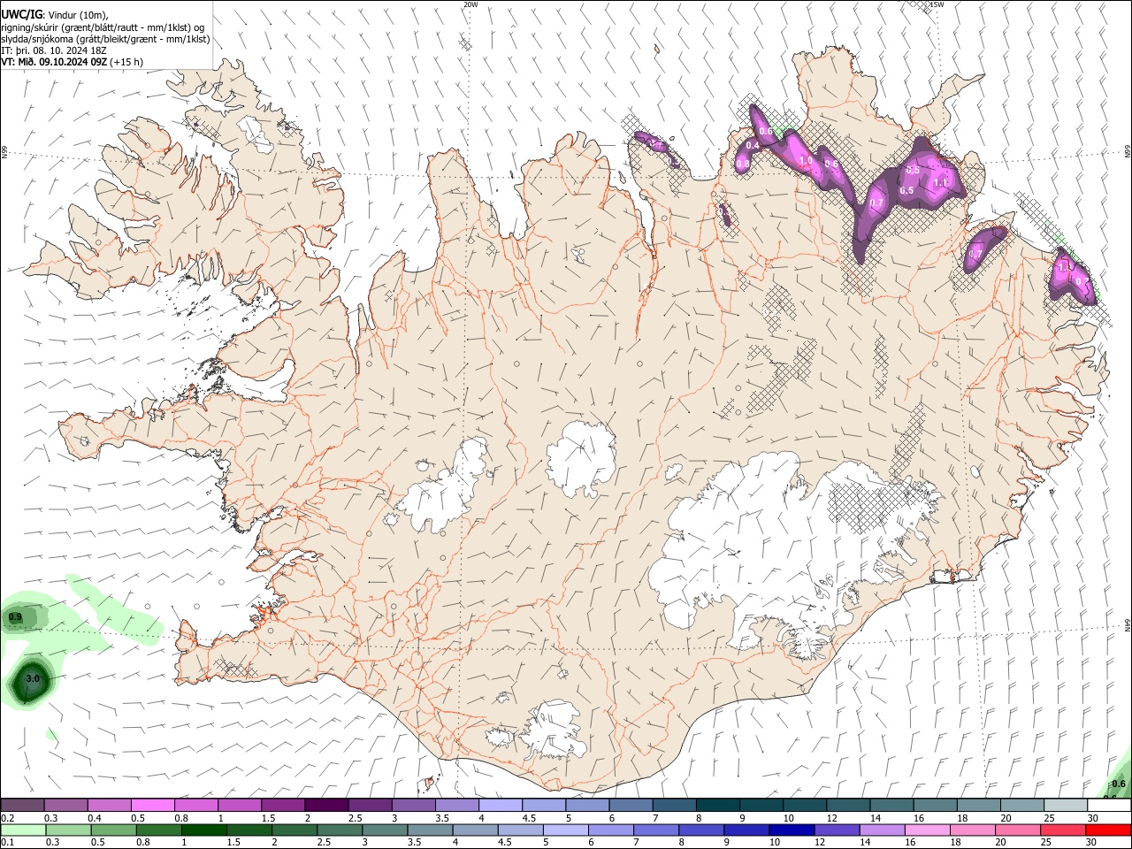Click the 64N latitude label on the right edge
This screenshot has height=849, width=1132.
[x=1128, y=624]
